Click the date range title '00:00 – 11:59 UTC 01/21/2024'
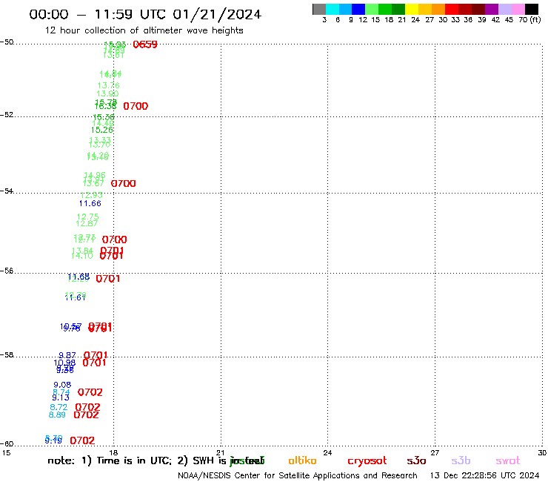The image size is (548, 482). click(145, 15)
